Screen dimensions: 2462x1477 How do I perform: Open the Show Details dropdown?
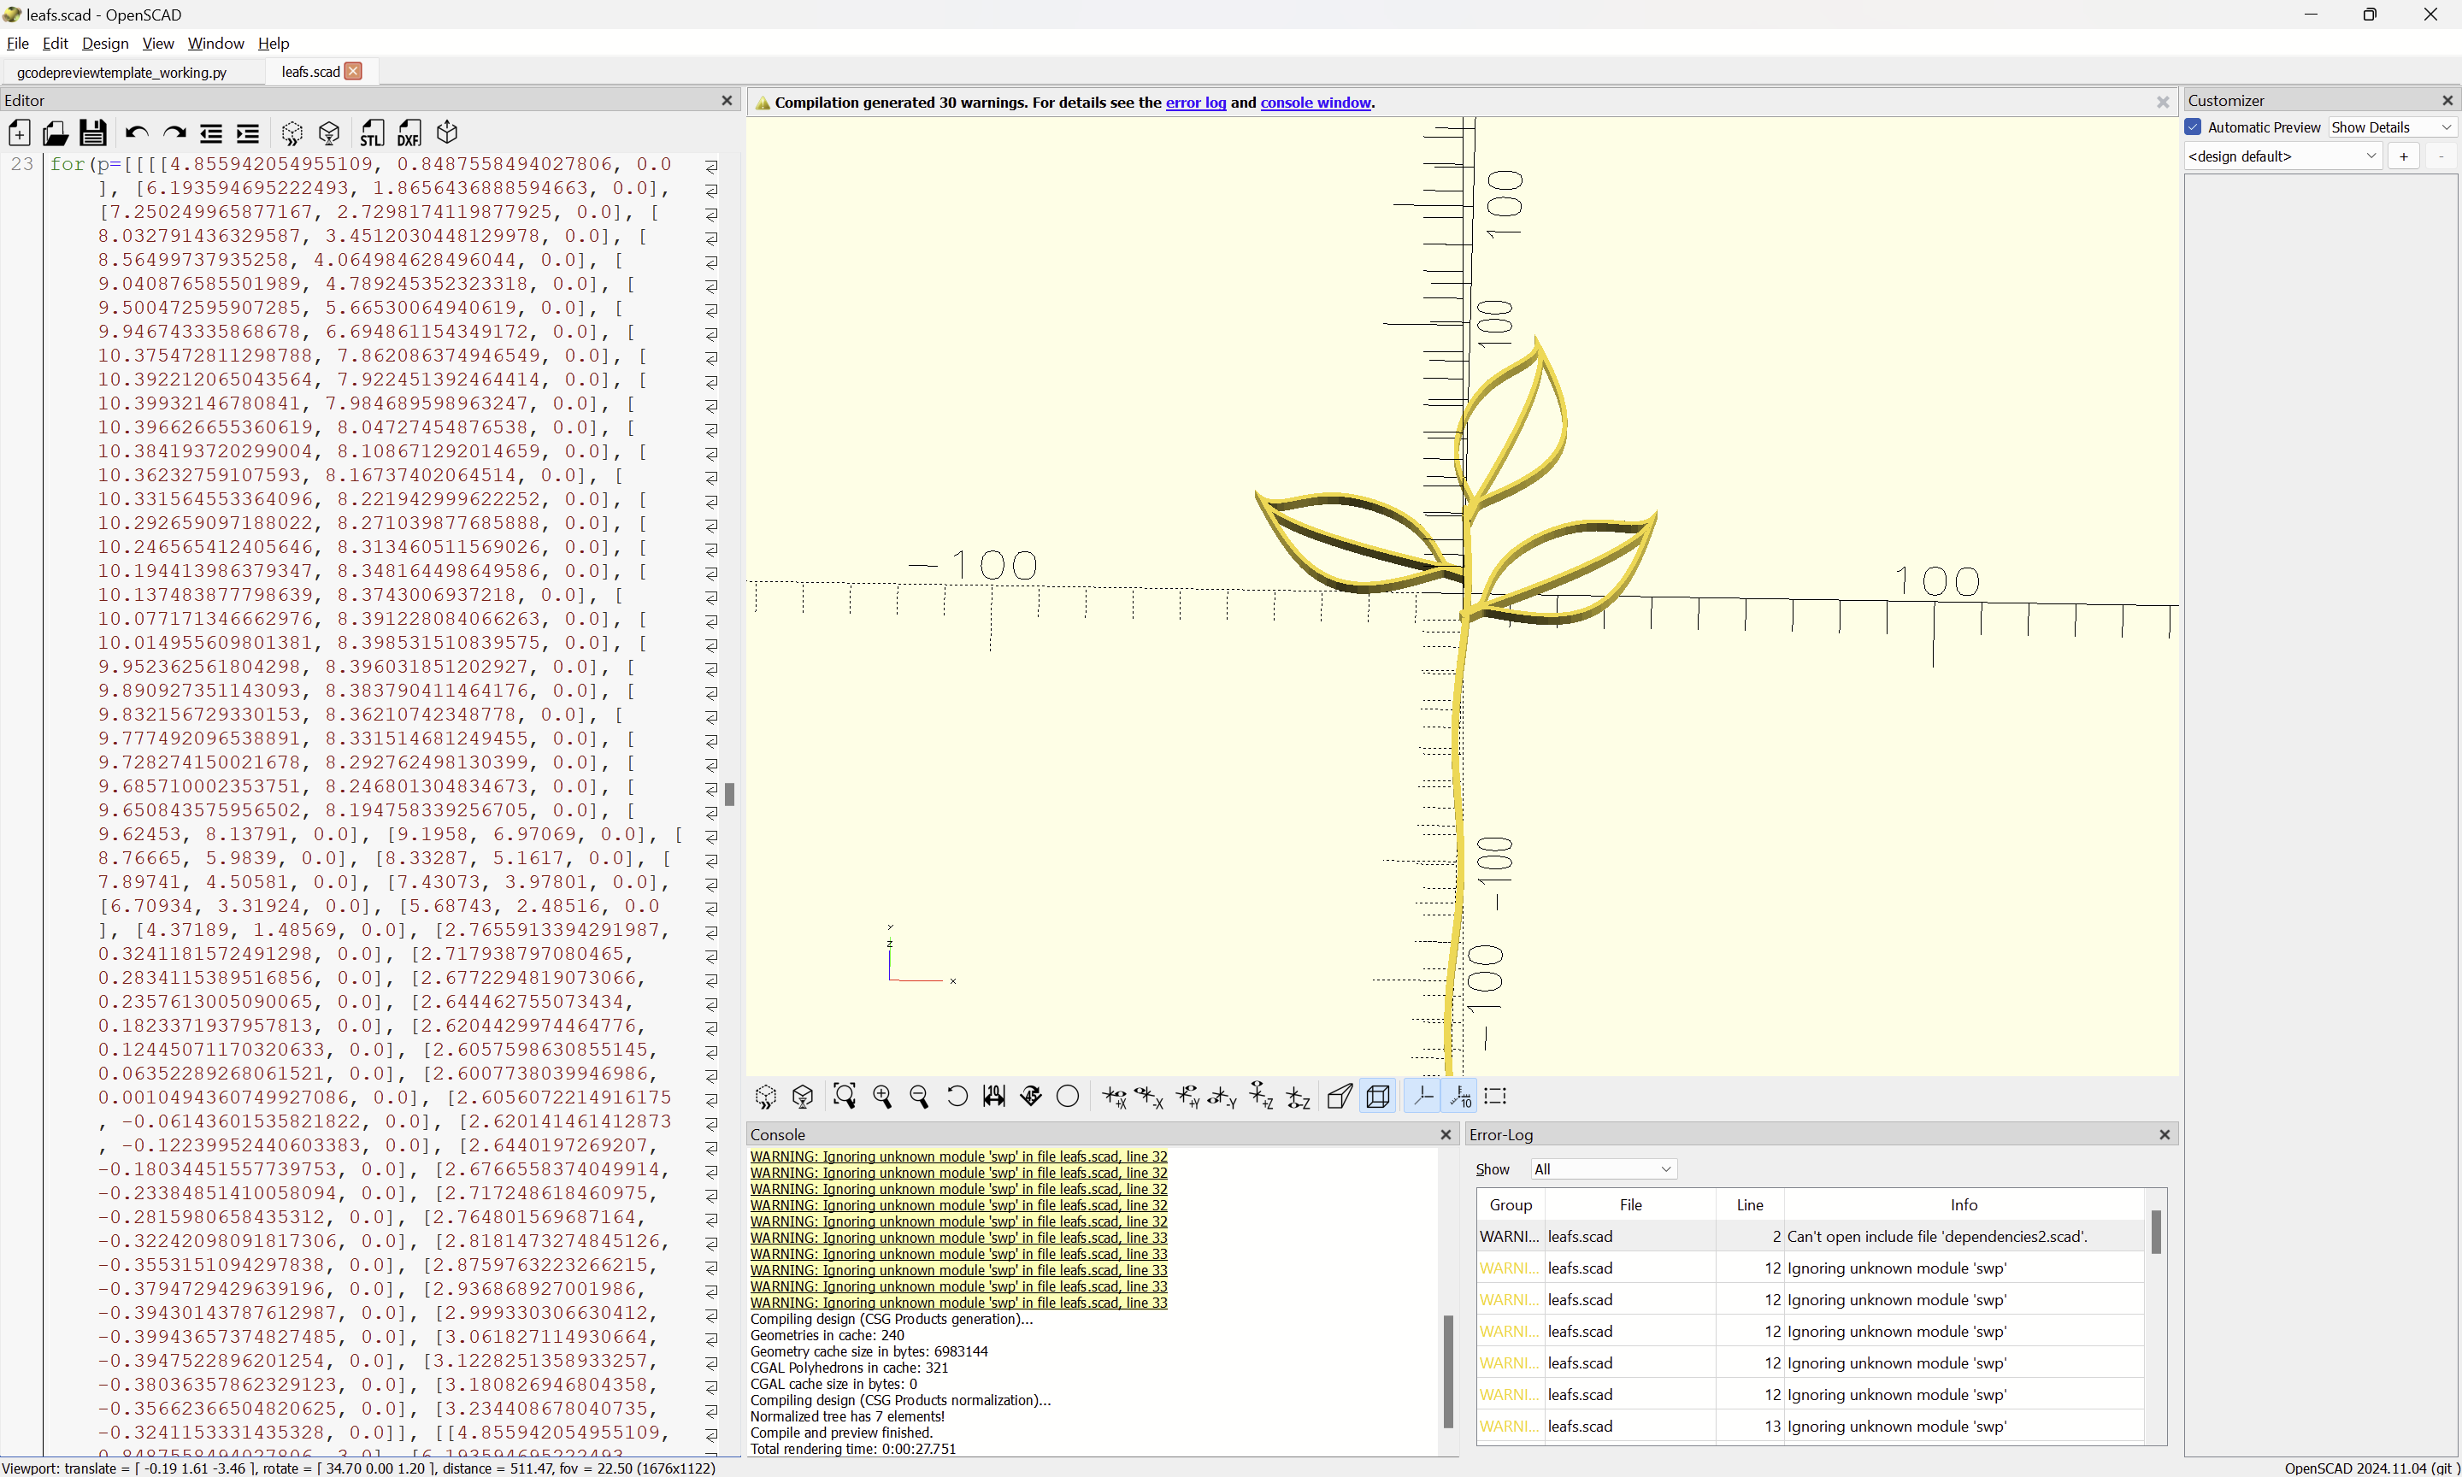[x=2390, y=127]
